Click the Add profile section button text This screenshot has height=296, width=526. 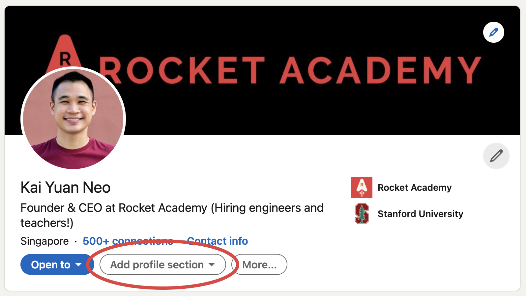pyautogui.click(x=157, y=264)
